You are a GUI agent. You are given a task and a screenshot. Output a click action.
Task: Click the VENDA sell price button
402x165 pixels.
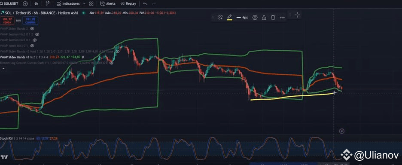tap(7, 21)
